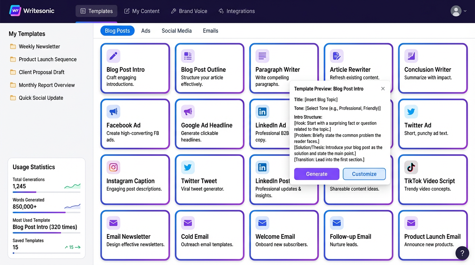Switch to the Social Media tab
This screenshot has width=475, height=265.
(176, 31)
